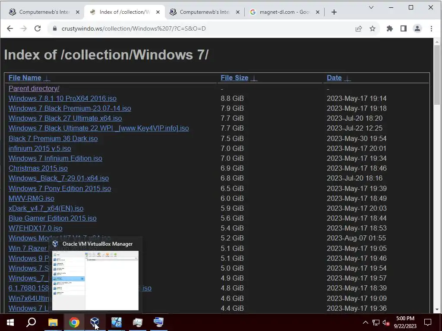Screen dimensions: 442x331
Task: Open the Extensions puzzle icon
Action: [390, 28]
